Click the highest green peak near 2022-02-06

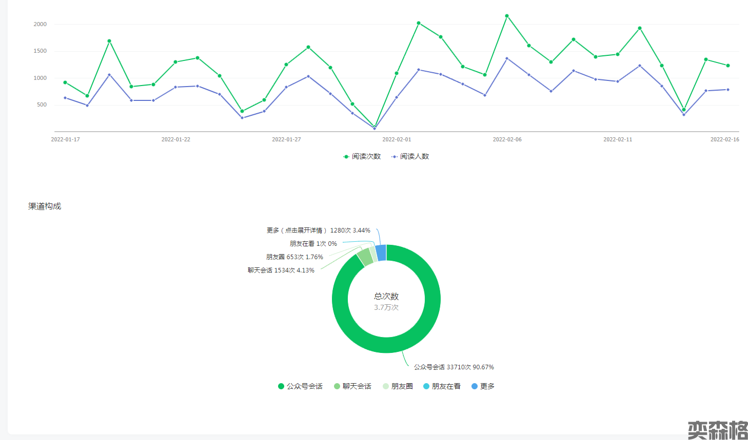point(507,16)
